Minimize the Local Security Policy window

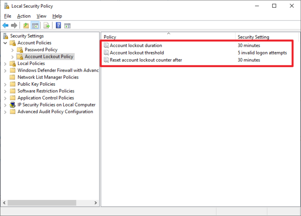point(257,6)
